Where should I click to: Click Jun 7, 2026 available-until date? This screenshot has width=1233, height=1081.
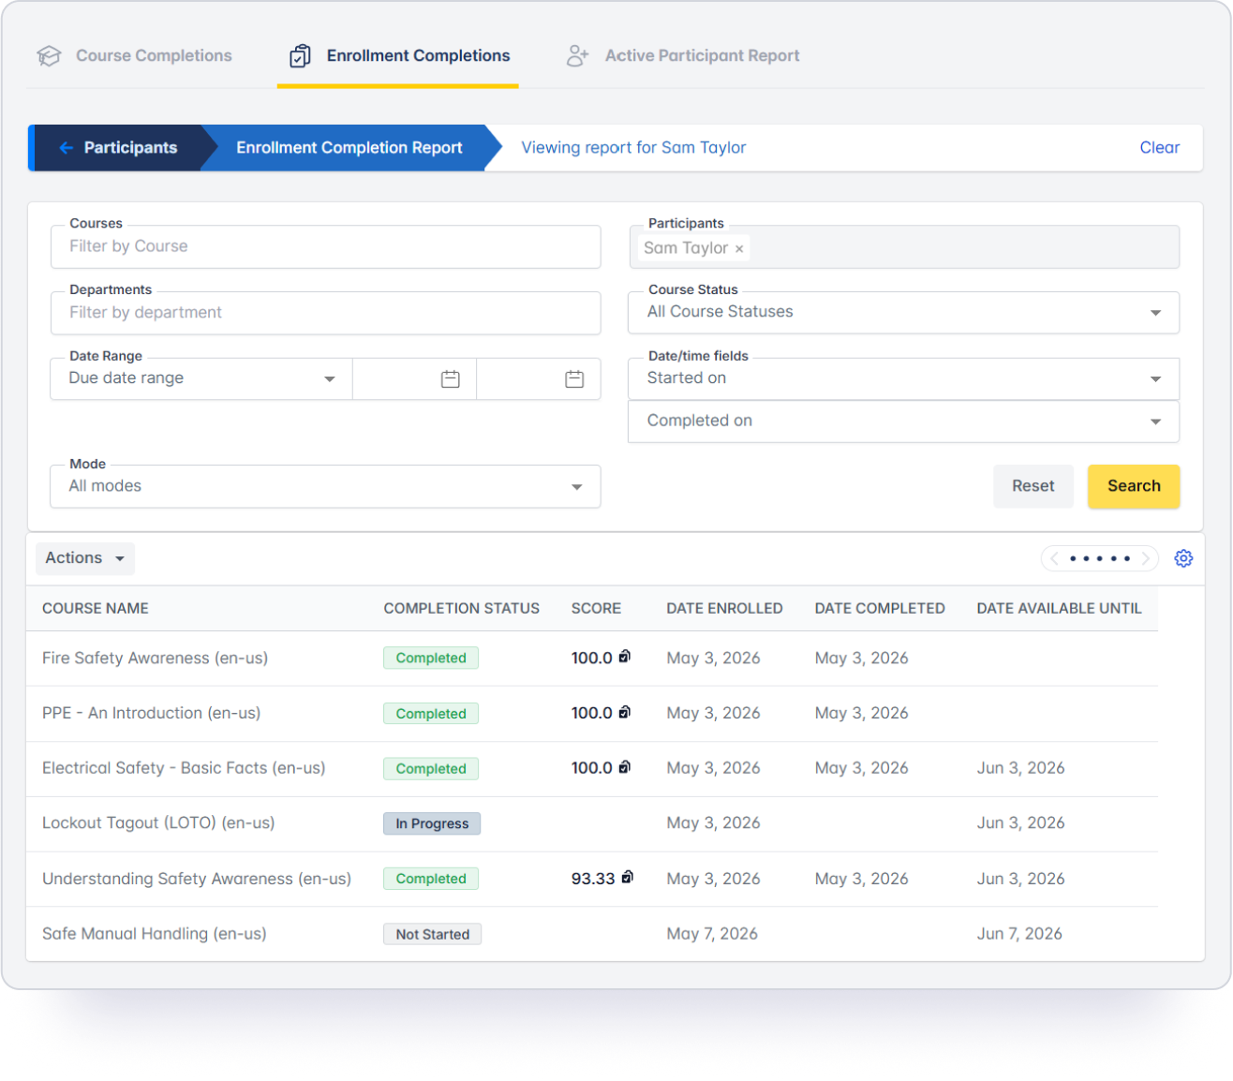coord(1019,934)
